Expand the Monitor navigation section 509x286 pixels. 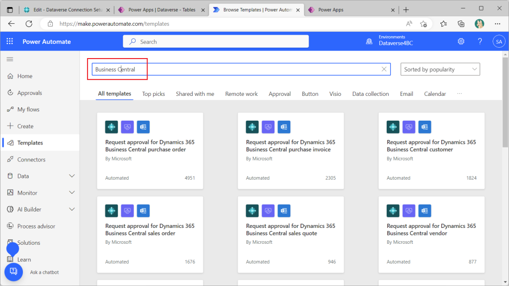tap(72, 193)
